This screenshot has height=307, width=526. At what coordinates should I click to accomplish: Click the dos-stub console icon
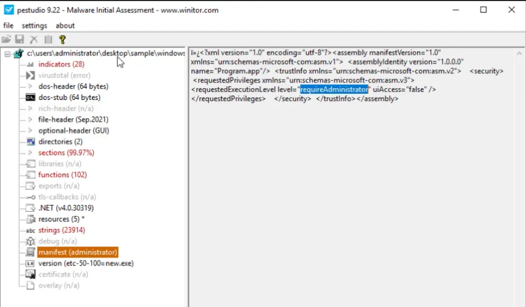[x=30, y=98]
